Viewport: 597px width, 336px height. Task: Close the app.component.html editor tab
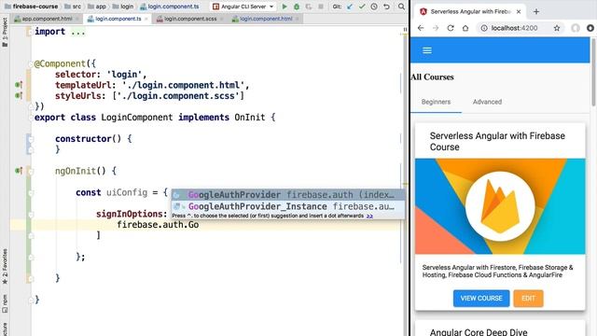(77, 19)
